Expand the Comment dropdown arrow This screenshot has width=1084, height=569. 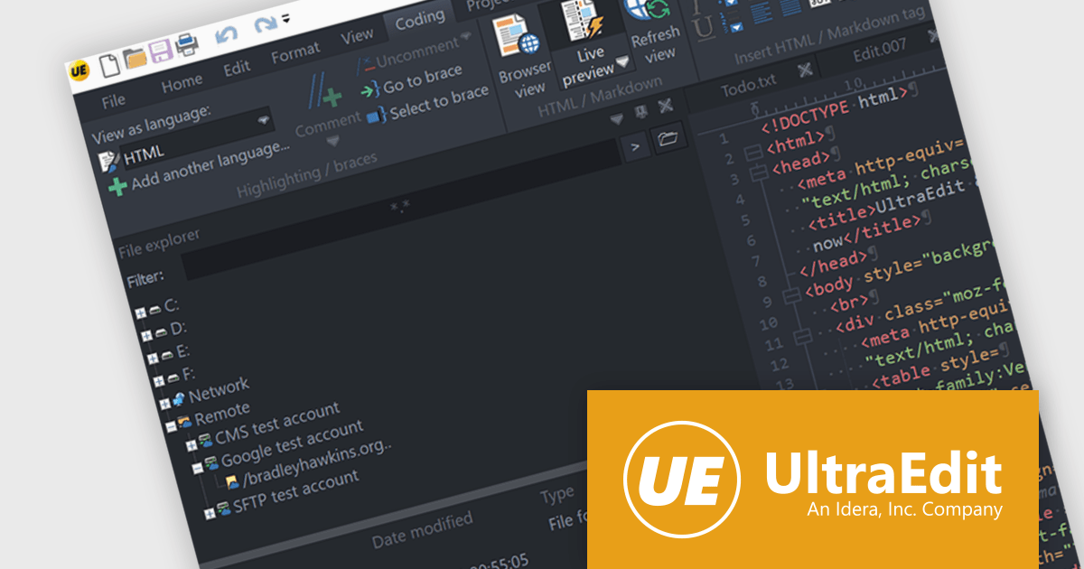332,142
